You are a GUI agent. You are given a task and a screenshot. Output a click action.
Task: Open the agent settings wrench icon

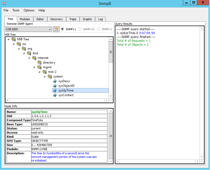click(x=56, y=29)
